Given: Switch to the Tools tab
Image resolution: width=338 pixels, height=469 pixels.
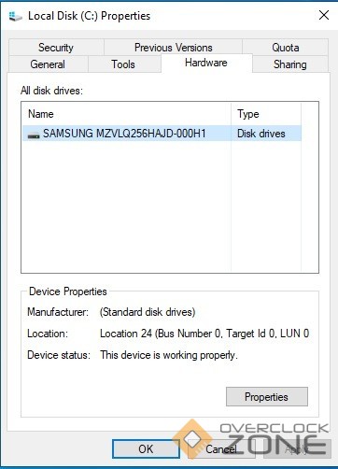Looking at the screenshot, I should click(123, 64).
